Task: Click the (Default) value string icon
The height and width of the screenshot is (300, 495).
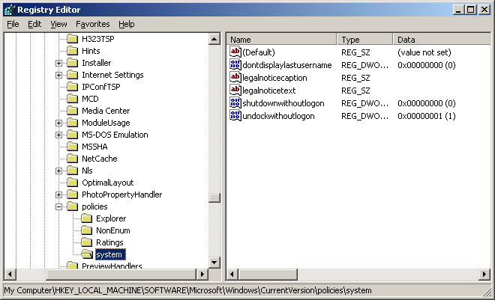Action: click(235, 52)
